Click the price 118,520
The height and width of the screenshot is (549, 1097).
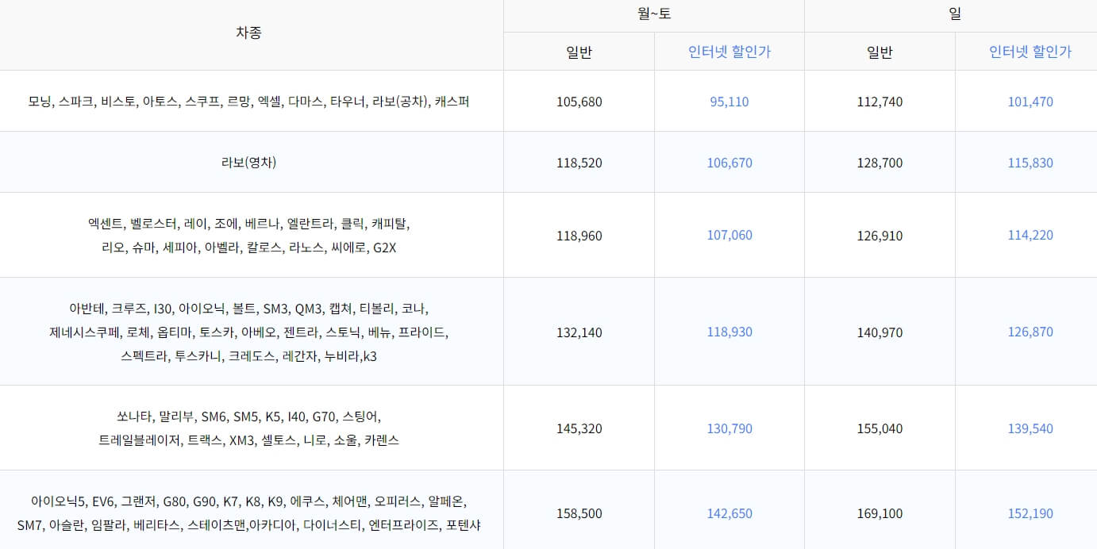tap(579, 163)
